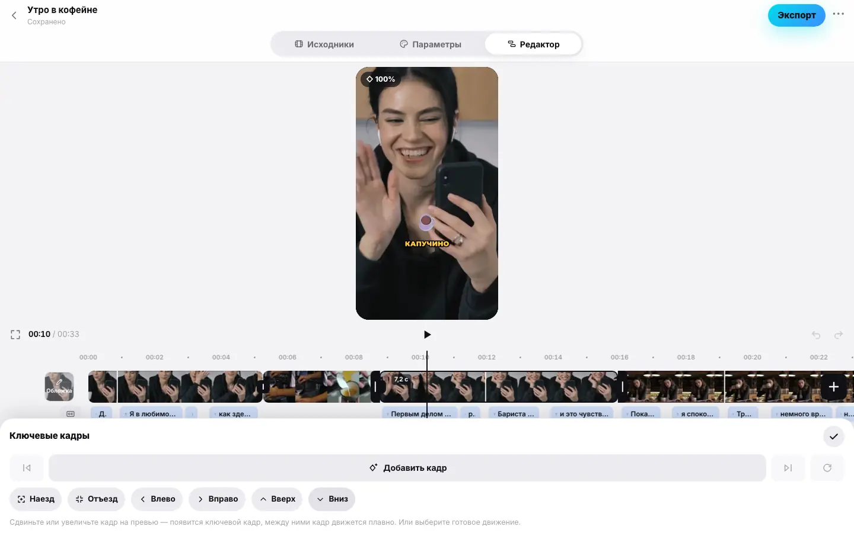Apply the Вправо pan motion
The width and height of the screenshot is (854, 533).
pos(218,499)
